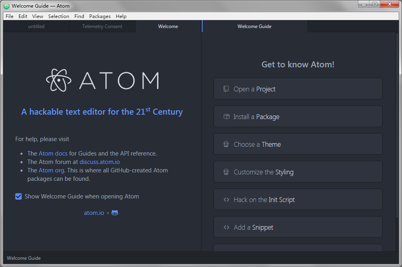Expand the Add a Snippet section
The width and height of the screenshot is (402, 267).
pyautogui.click(x=297, y=227)
